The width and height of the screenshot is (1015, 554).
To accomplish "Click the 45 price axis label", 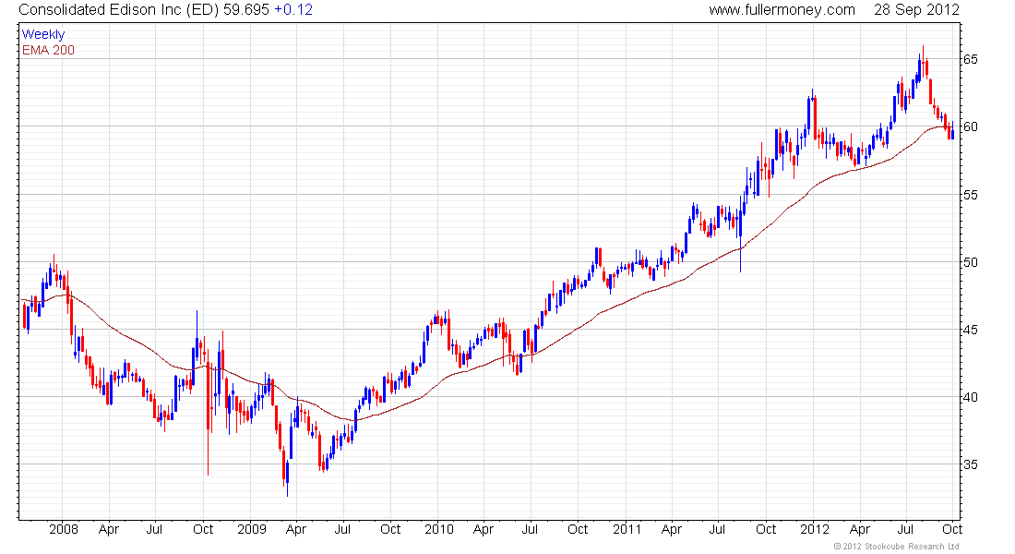I will [971, 330].
